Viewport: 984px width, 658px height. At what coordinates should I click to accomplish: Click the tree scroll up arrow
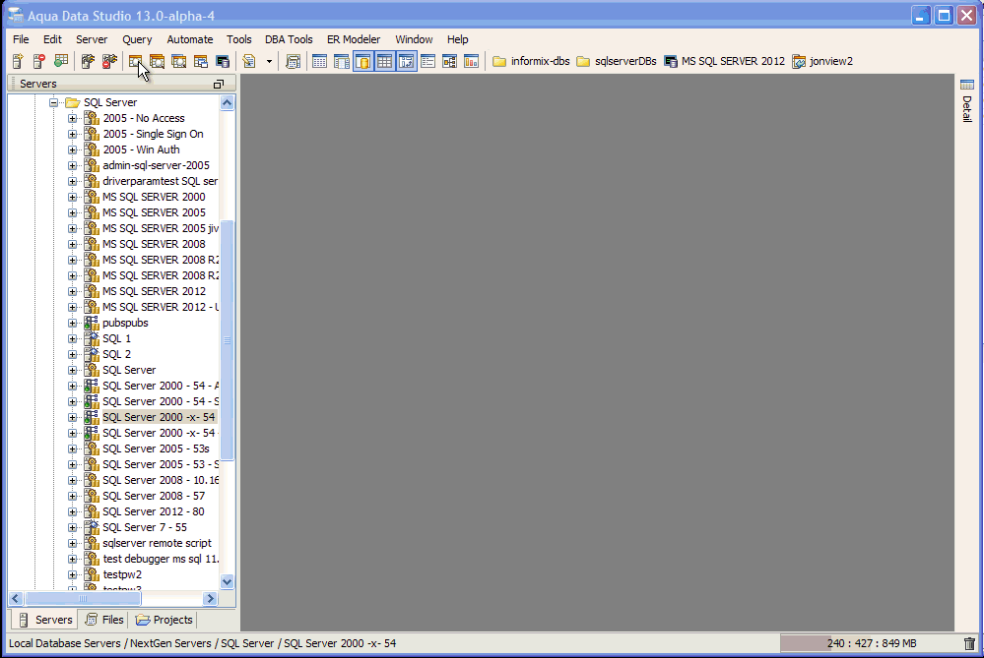(228, 102)
